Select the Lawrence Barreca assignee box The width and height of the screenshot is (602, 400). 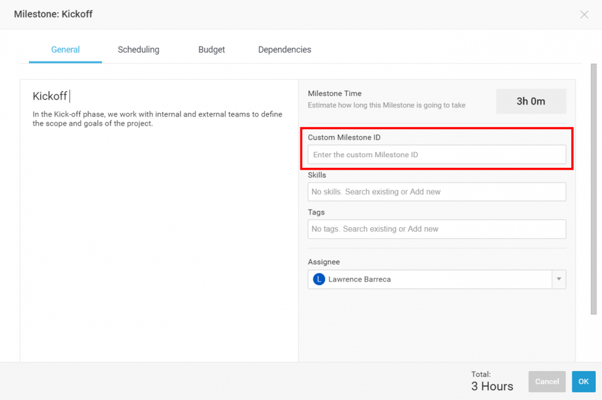coord(430,280)
